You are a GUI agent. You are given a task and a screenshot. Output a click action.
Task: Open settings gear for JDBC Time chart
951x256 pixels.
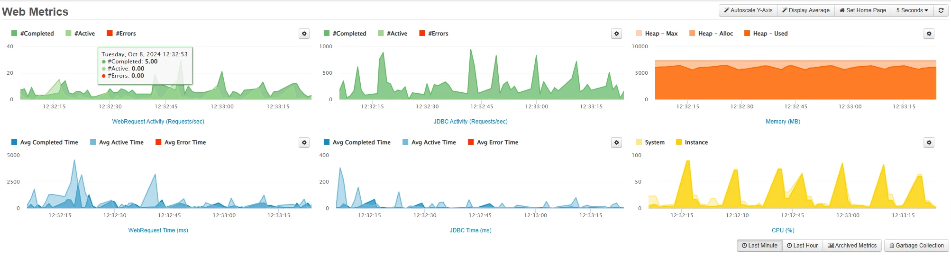pos(616,142)
